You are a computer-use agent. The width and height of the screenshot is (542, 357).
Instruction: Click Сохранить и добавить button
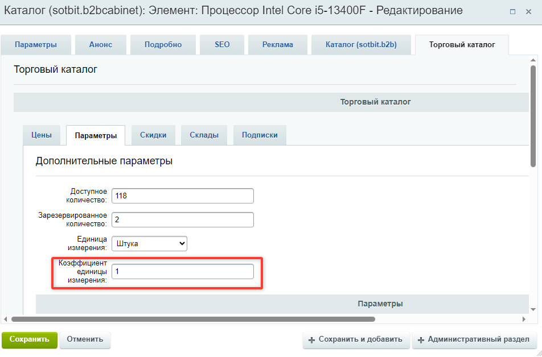click(x=356, y=340)
